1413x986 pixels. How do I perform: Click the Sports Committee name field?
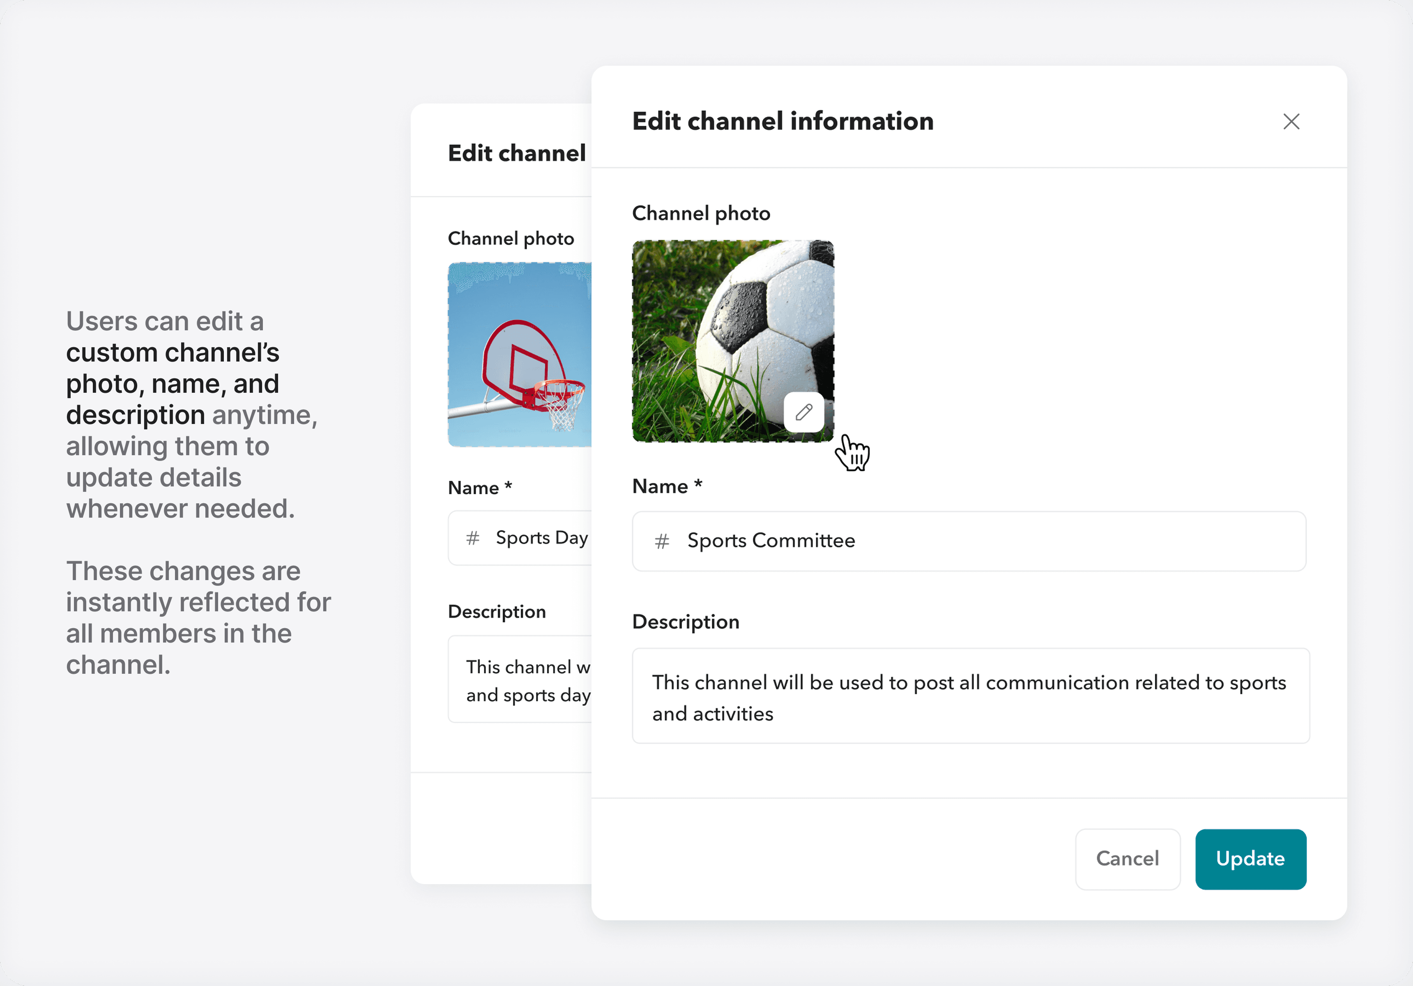969,541
